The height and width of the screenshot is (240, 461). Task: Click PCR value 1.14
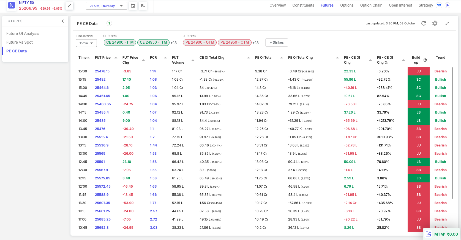pos(153,71)
